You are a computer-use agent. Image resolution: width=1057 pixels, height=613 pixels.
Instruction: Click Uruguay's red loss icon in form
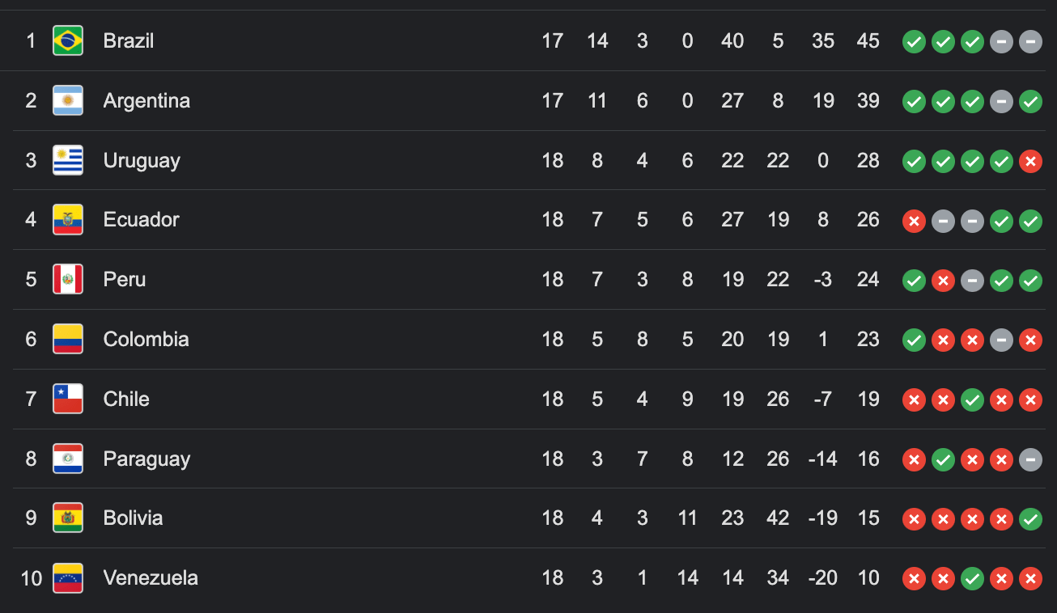[1030, 161]
